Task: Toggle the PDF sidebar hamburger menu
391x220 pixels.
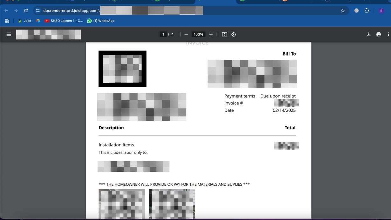Action: pyautogui.click(x=9, y=34)
